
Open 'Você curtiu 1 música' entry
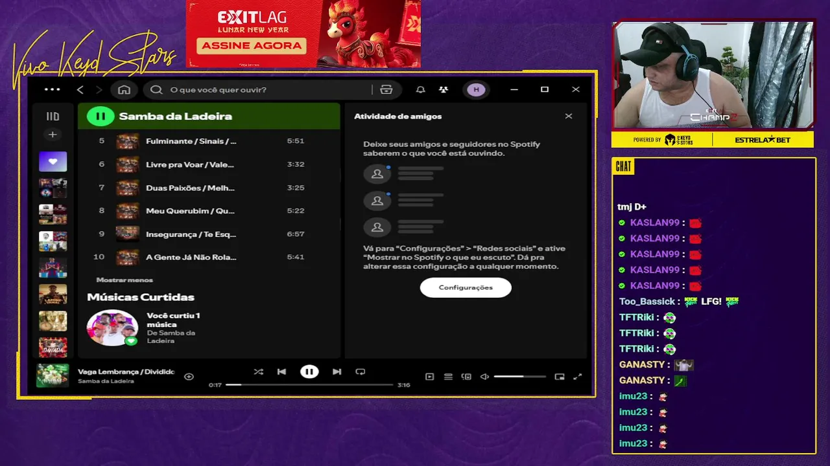173,320
